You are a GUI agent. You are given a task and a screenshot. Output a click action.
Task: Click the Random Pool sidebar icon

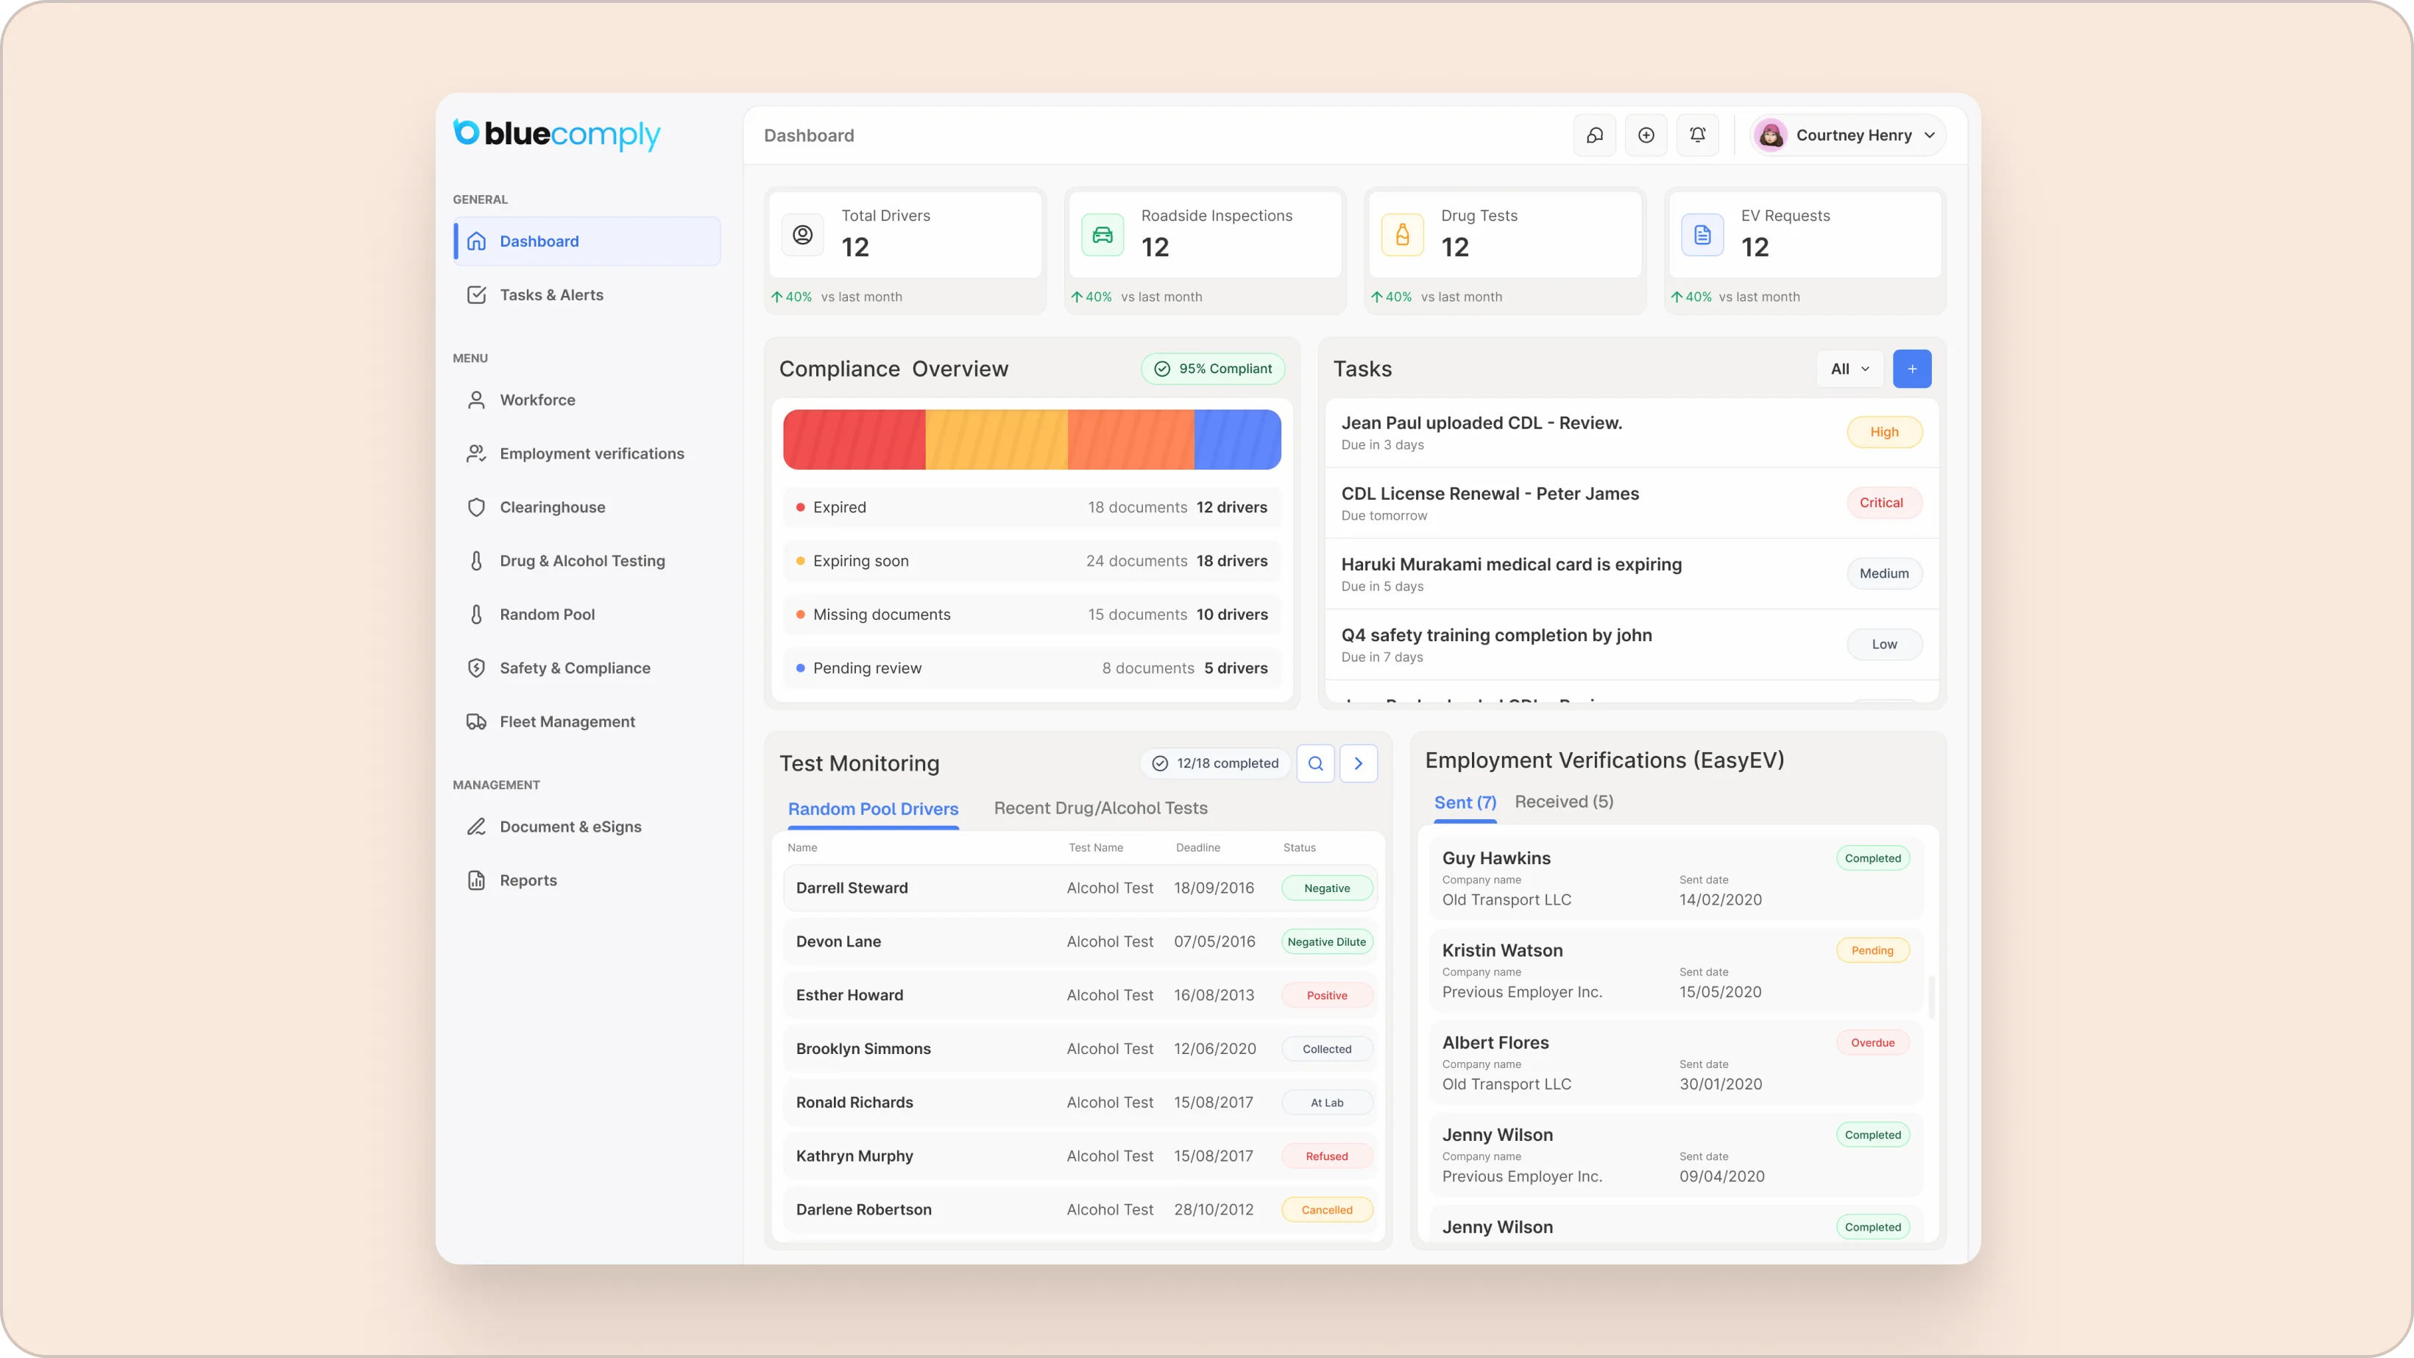(x=476, y=614)
